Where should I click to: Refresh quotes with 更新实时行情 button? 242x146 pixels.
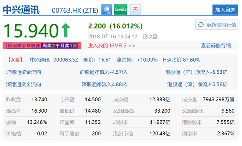(x=217, y=24)
